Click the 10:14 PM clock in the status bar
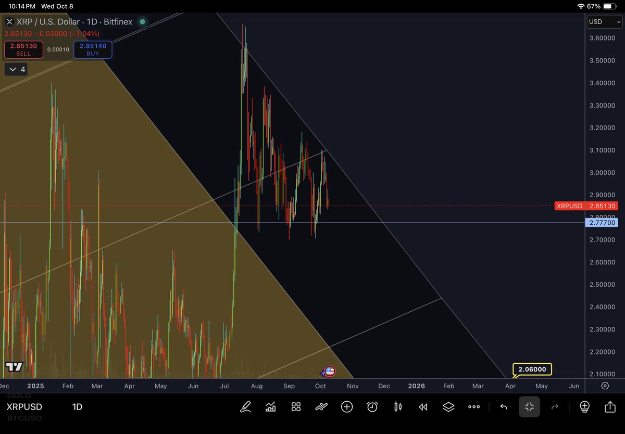Image resolution: width=625 pixels, height=434 pixels. [22, 6]
